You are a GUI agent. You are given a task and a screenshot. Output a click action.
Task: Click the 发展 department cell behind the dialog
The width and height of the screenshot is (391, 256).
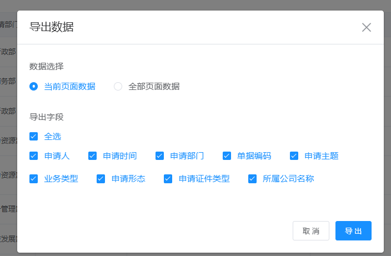point(8,239)
